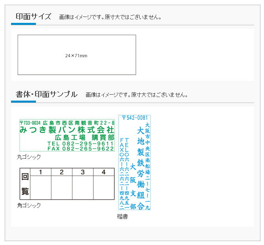Click the 書体・印面サンプル section heading
This screenshot has width=264, height=245.
point(47,94)
